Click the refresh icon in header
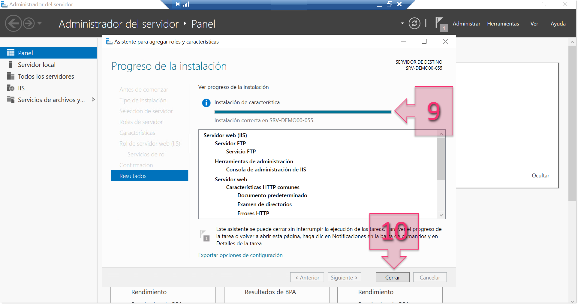Image resolution: width=578 pixels, height=305 pixels. [414, 23]
